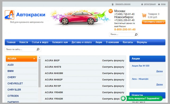Open the Лето - Miramishi promo link
The height and width of the screenshot is (104, 170).
pyautogui.click(x=140, y=79)
